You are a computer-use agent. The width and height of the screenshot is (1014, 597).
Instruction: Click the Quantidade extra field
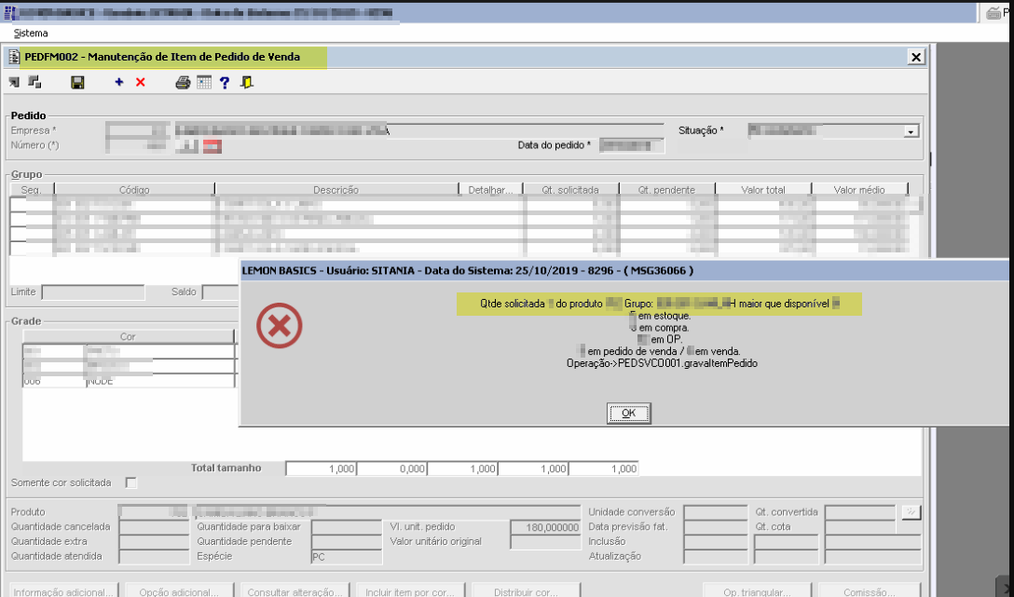155,541
